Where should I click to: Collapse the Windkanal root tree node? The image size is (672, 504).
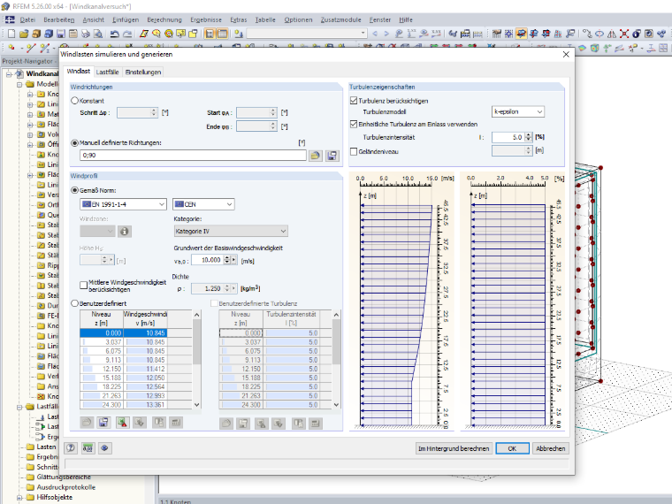pyautogui.click(x=10, y=74)
